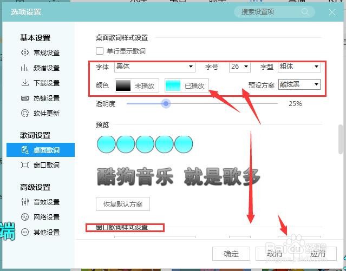The image size is (346, 271).
Task: Click the magnifier icon in the search box
Action: coord(305,11)
